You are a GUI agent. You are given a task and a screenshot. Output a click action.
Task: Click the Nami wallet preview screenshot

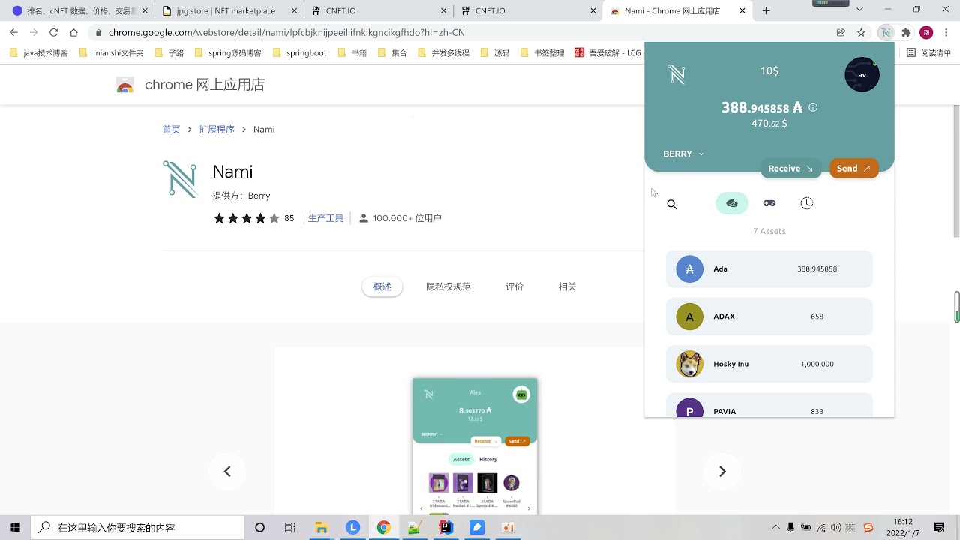click(475, 445)
